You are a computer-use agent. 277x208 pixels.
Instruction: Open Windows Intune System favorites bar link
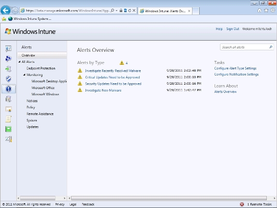[x=30, y=19]
